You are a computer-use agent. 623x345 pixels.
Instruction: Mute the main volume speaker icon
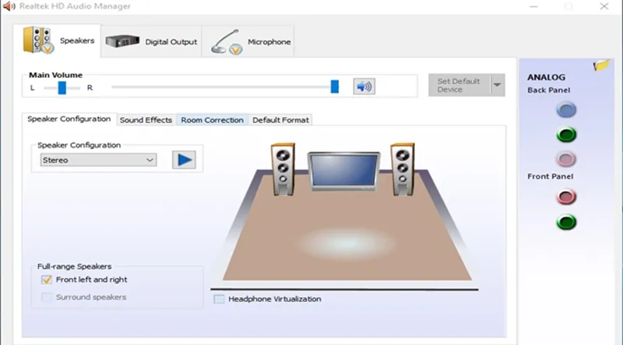click(364, 86)
